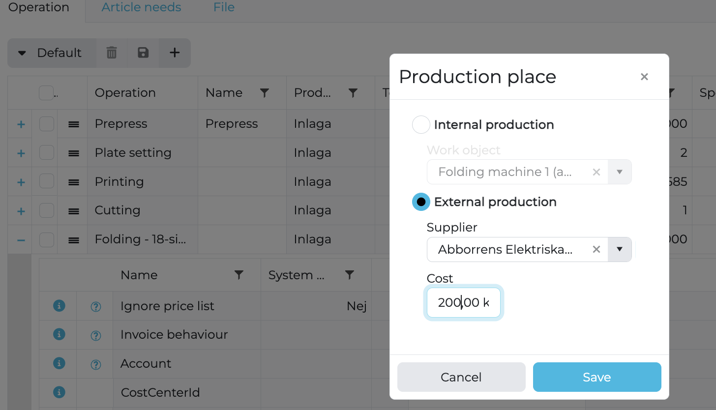
Task: Collapse the Folding operation row
Action: (21, 240)
